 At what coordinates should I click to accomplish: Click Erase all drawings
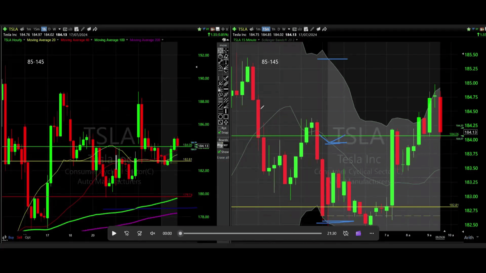(x=223, y=157)
